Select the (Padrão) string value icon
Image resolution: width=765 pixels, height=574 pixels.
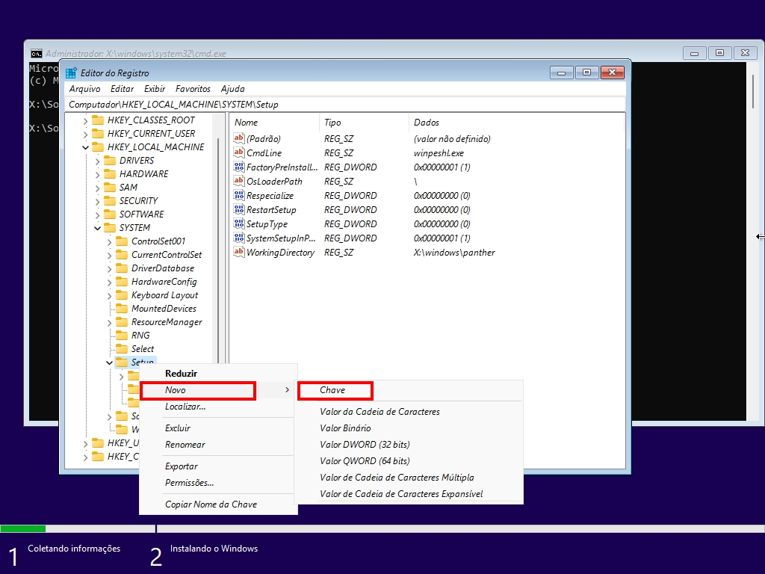(x=238, y=138)
